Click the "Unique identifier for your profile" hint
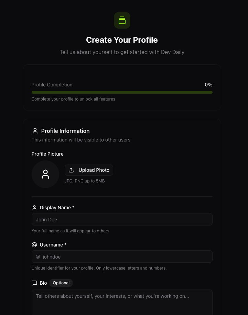248x315 pixels. pos(99,268)
